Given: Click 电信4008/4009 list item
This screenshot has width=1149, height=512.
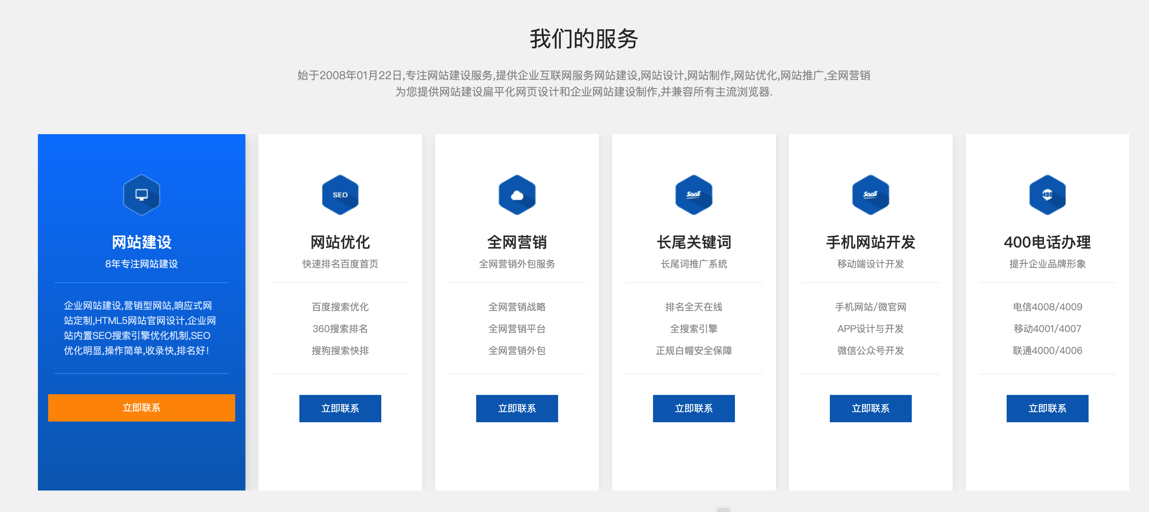Looking at the screenshot, I should coord(1047,307).
